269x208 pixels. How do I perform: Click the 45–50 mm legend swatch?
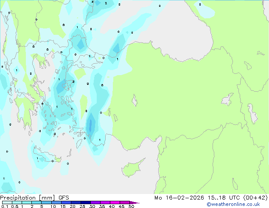[125, 202]
